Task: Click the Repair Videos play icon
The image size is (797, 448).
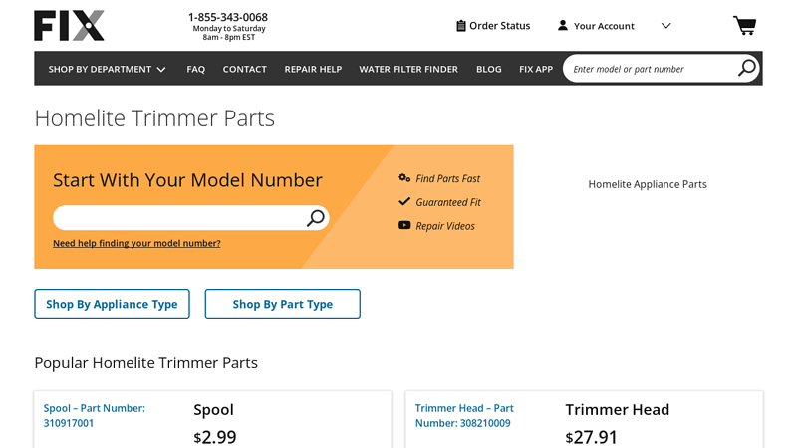Action: point(404,225)
